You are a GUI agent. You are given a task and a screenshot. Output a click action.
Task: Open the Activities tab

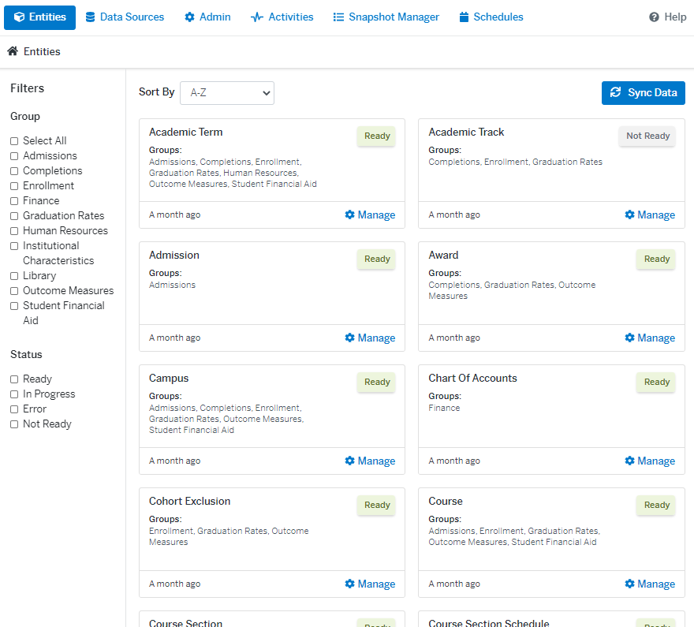point(282,17)
